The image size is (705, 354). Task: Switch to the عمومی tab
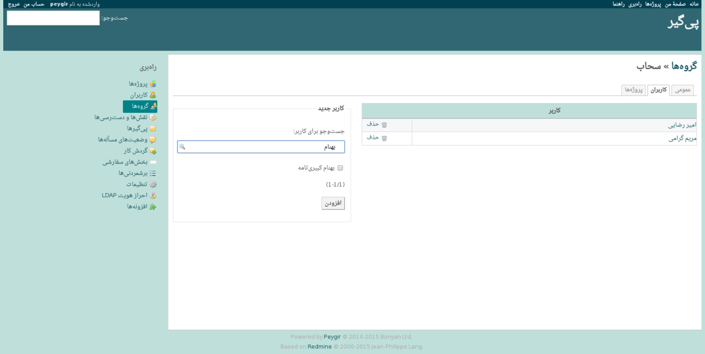coord(682,90)
